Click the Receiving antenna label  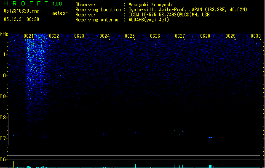pos(97,20)
